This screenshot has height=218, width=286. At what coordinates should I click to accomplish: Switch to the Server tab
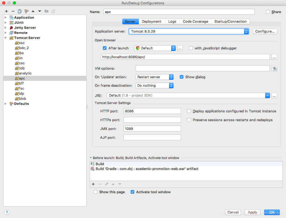tap(130, 22)
